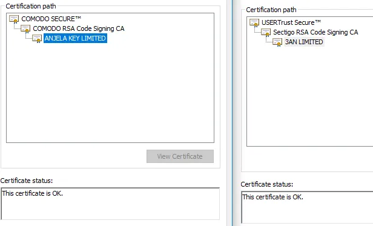Screen dimensions: 373x226
Task: Click the COMODO RSA Code Signing CA certificate icon
Action: tap(25, 29)
